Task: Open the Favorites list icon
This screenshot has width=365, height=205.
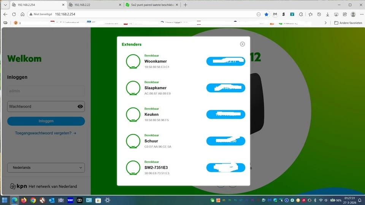Action: pos(310,14)
